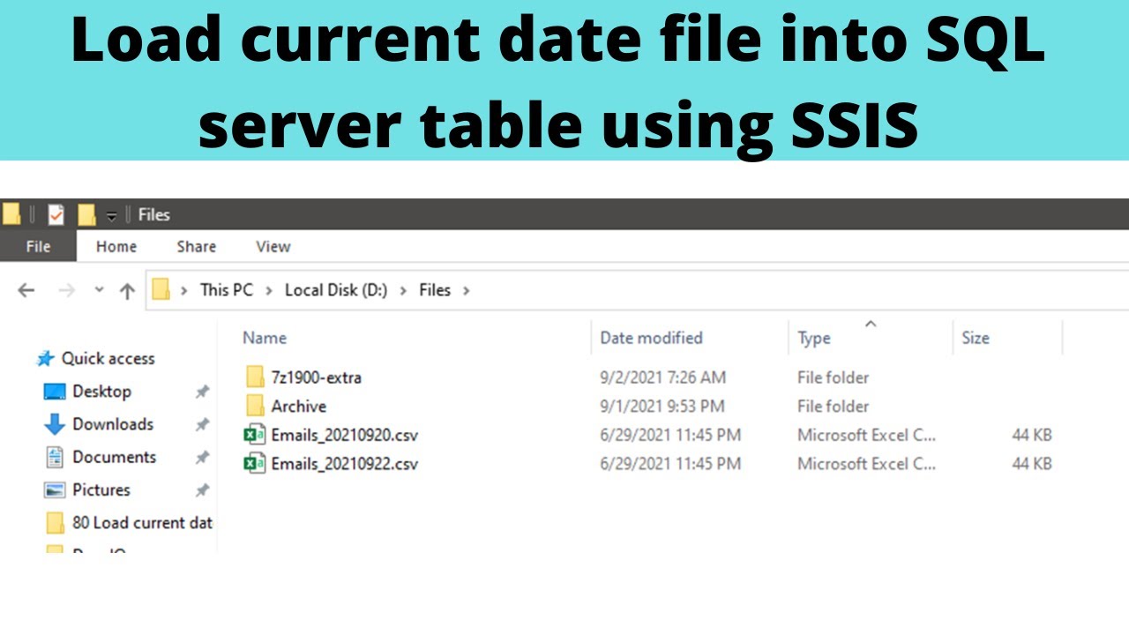Open Downloads in the navigation pane
This screenshot has height=635, width=1129.
tap(113, 423)
